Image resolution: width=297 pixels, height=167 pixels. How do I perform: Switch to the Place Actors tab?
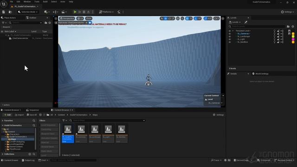(8, 18)
